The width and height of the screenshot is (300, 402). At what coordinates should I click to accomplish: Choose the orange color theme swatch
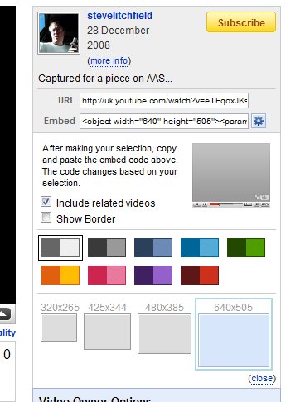(60, 275)
